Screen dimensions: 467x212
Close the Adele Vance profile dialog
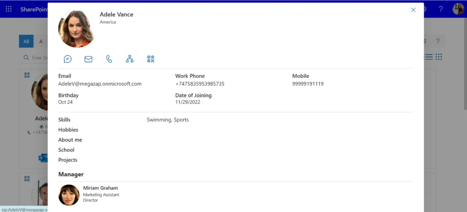(413, 10)
